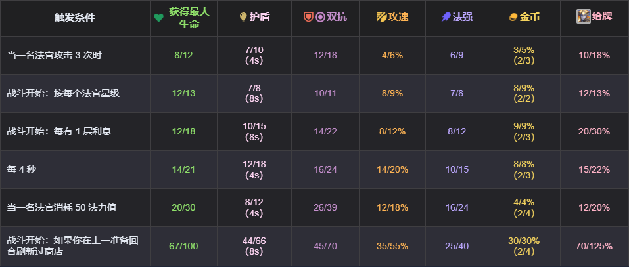
Task: Click the 14/20% attack speed cell
Action: [x=392, y=169]
